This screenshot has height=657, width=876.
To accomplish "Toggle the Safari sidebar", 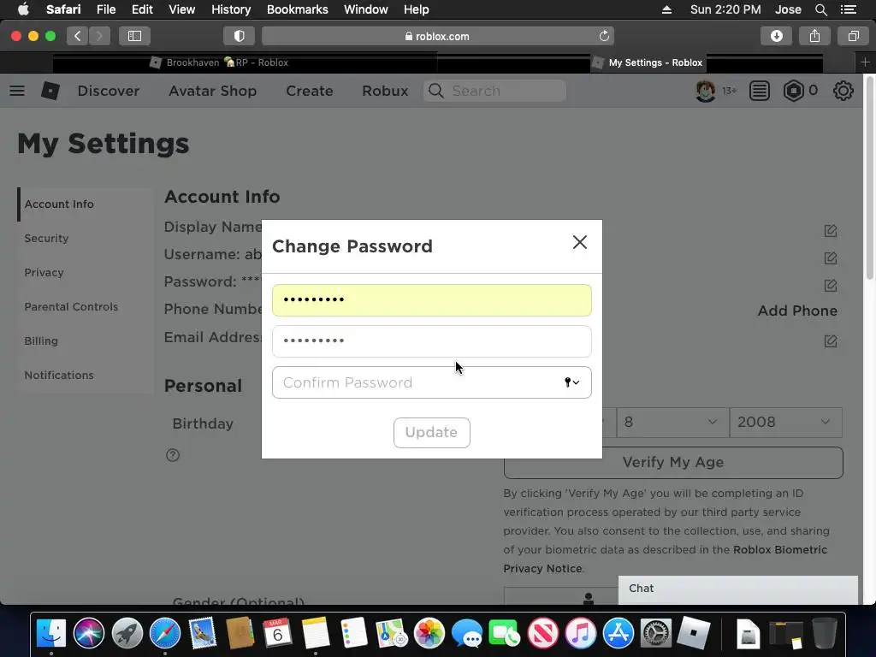I will pyautogui.click(x=134, y=36).
